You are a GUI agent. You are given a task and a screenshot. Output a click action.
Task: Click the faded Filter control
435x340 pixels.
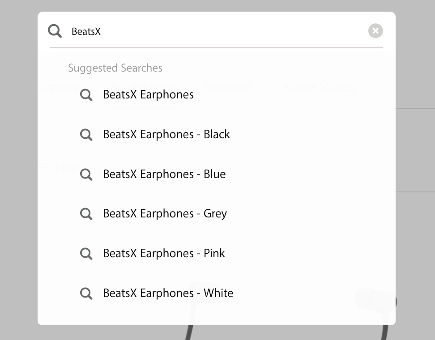[x=58, y=168]
